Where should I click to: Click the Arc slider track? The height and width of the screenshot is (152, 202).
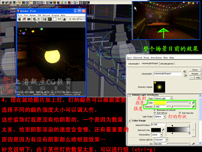[x=179, y=143]
